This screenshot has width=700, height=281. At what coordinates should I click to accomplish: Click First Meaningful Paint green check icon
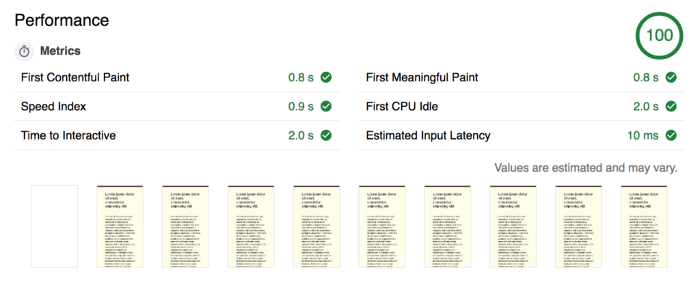tap(671, 78)
